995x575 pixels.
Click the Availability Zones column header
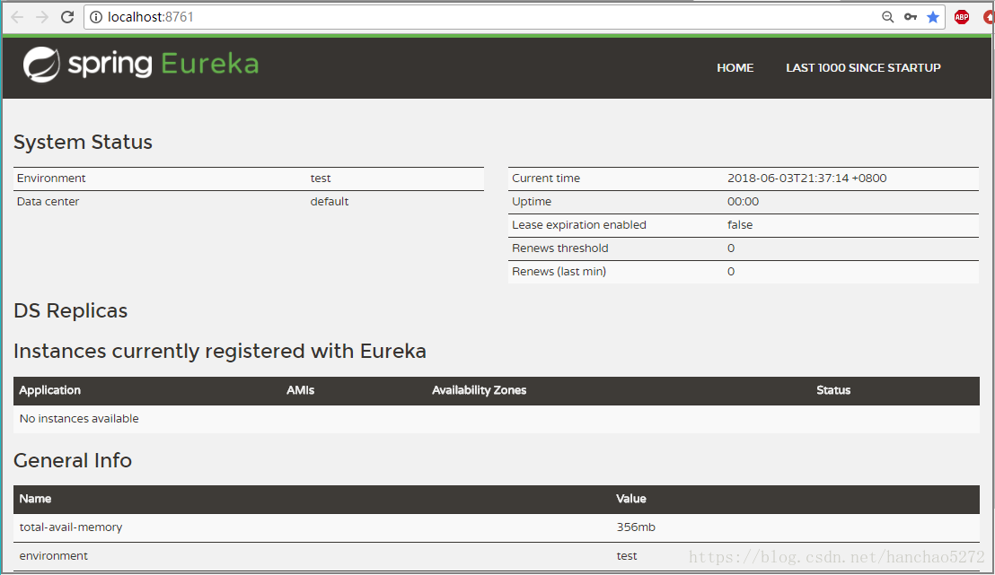click(480, 390)
